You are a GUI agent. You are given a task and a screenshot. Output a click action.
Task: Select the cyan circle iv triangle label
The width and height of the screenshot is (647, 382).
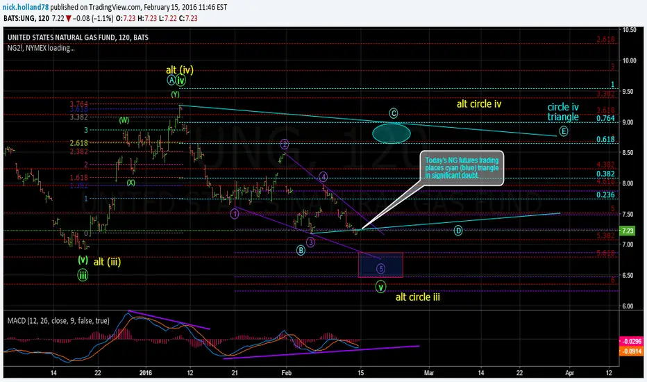click(x=563, y=112)
